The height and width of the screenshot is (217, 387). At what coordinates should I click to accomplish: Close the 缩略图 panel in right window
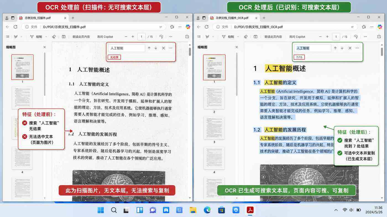pyautogui.click(x=236, y=47)
